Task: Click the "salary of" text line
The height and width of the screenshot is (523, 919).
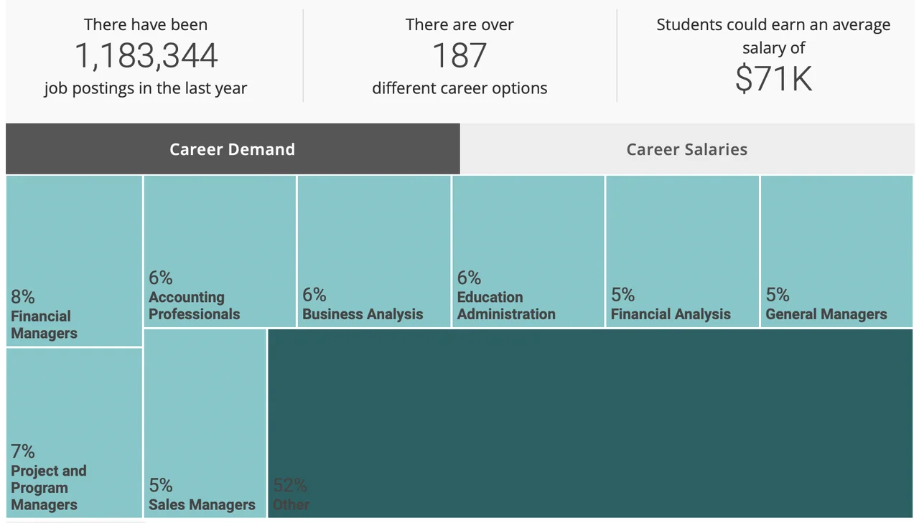Action: pyautogui.click(x=773, y=48)
